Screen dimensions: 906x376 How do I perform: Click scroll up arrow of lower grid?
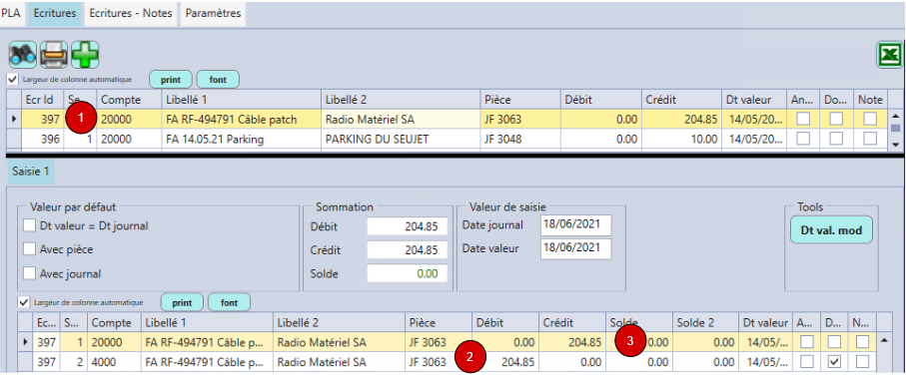tap(883, 341)
